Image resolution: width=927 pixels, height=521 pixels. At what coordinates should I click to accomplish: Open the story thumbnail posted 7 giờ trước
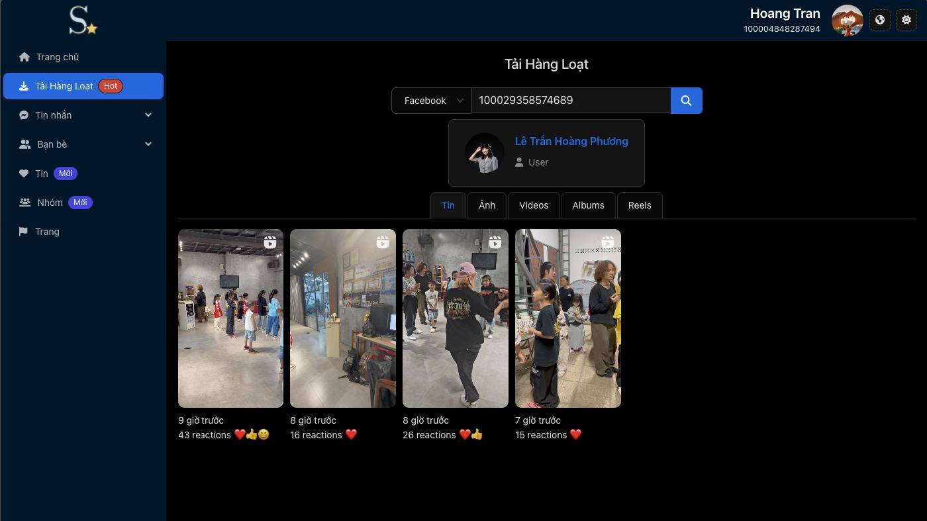[x=568, y=318]
